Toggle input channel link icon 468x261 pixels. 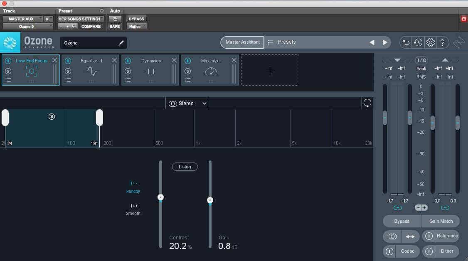398,208
